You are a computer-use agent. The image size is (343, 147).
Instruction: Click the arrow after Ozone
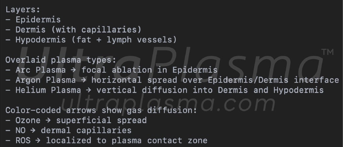tap(48, 121)
